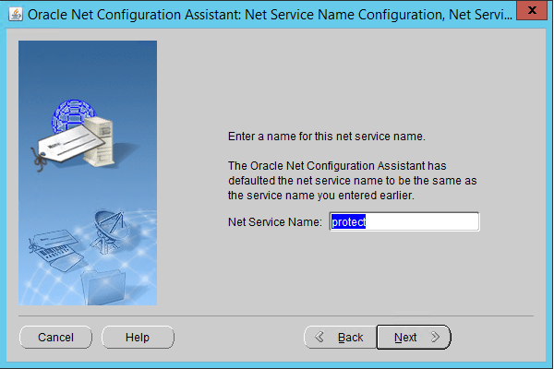554x369 pixels.
Task: Click the empty area of Net Service Name field
Action: pos(422,221)
